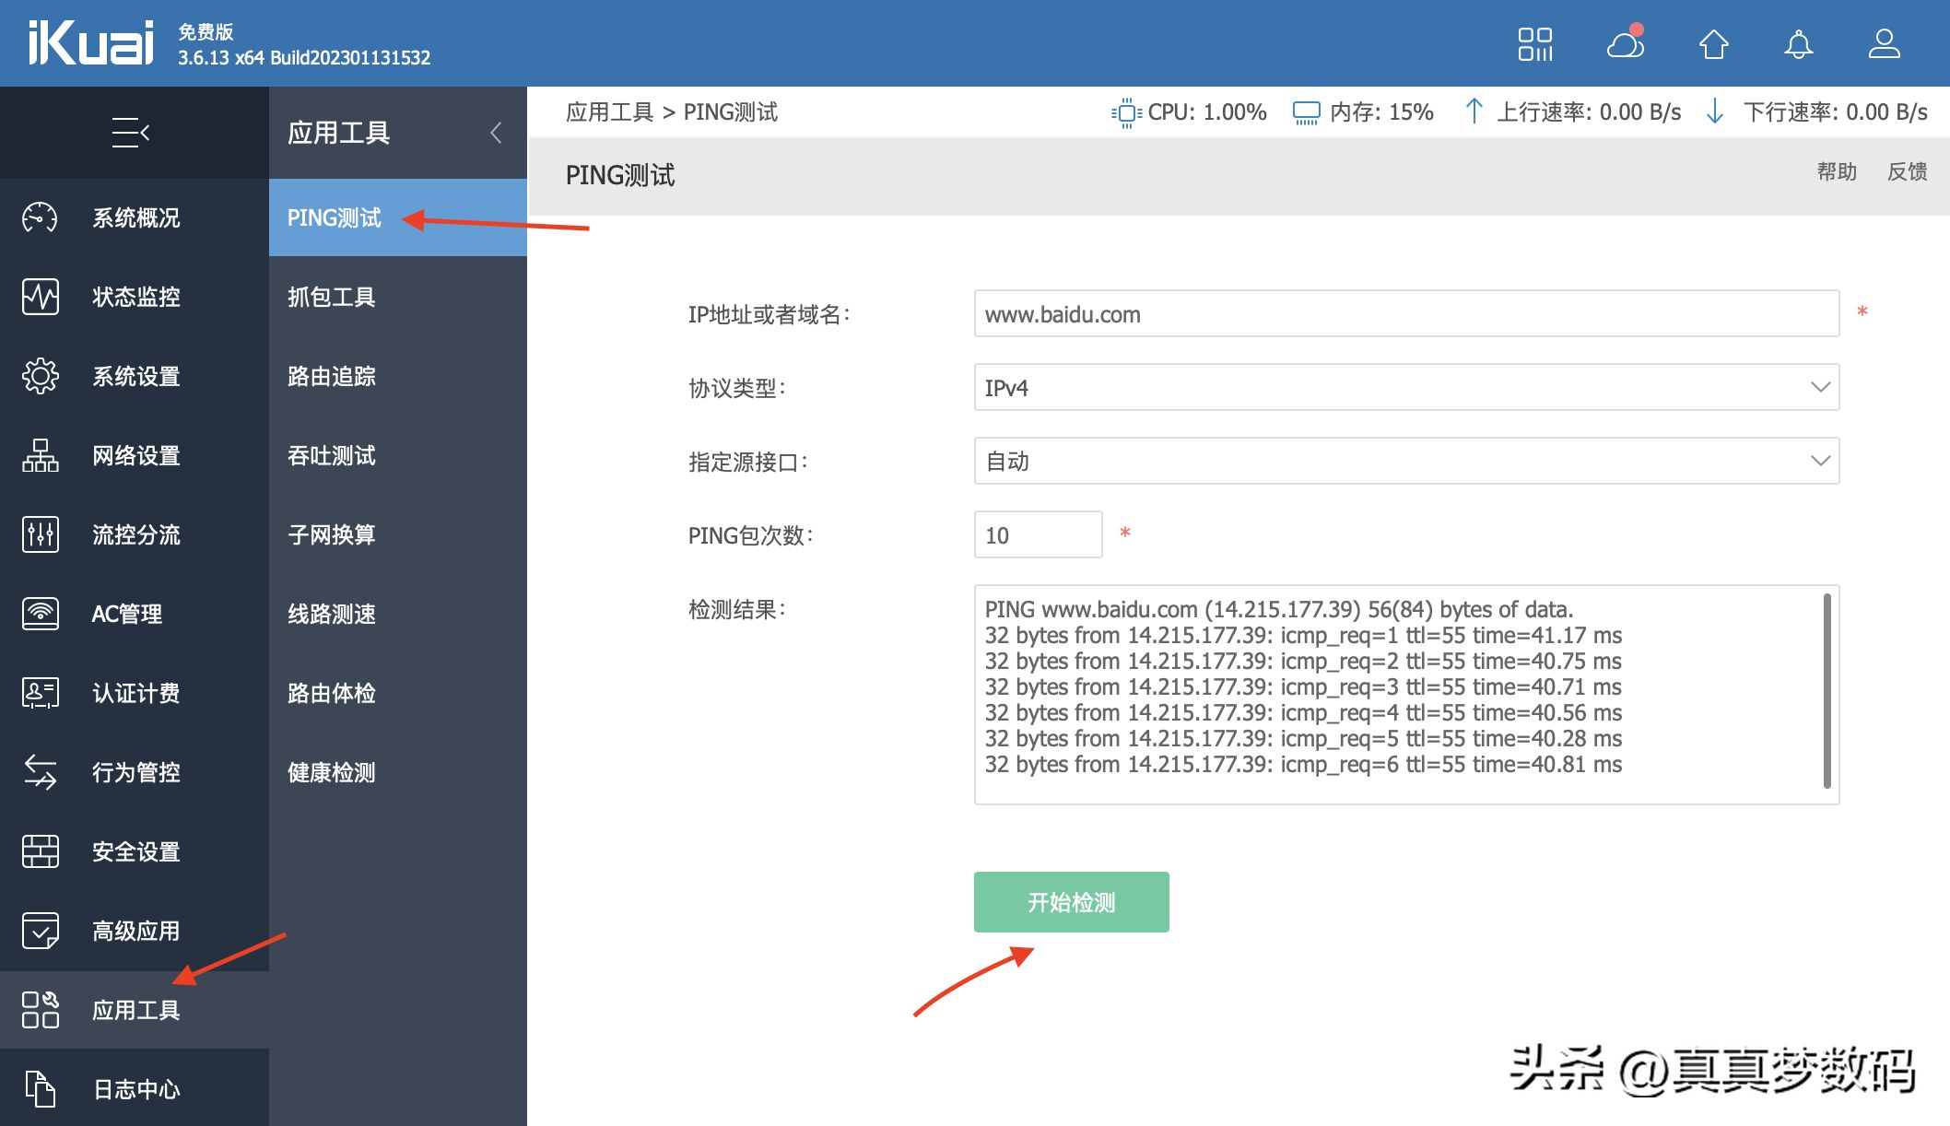Screen dimensions: 1950x1126
Task: Open 吞吐测试 submenu item
Action: tap(398, 455)
